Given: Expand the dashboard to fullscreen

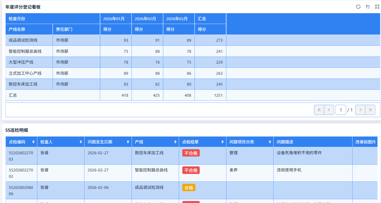Looking at the screenshot, I should pyautogui.click(x=377, y=7).
